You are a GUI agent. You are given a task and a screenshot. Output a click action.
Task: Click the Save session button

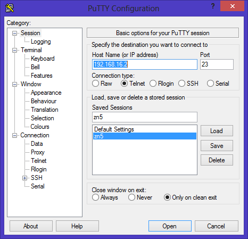[217, 146]
